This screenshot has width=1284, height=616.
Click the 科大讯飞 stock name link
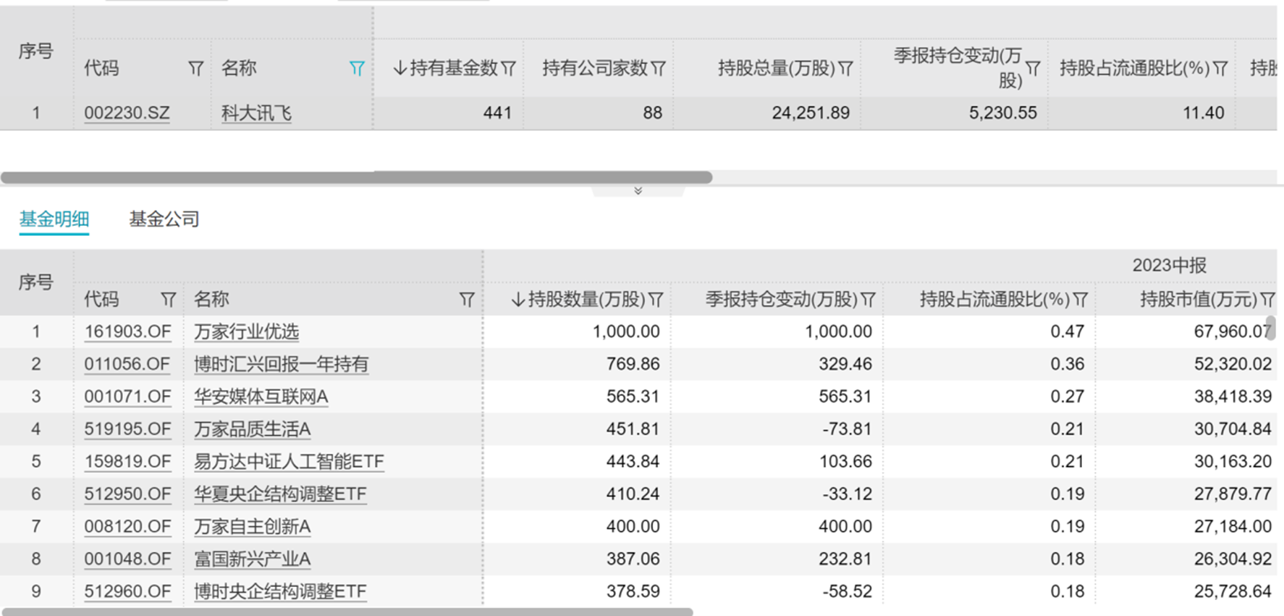[x=256, y=114]
